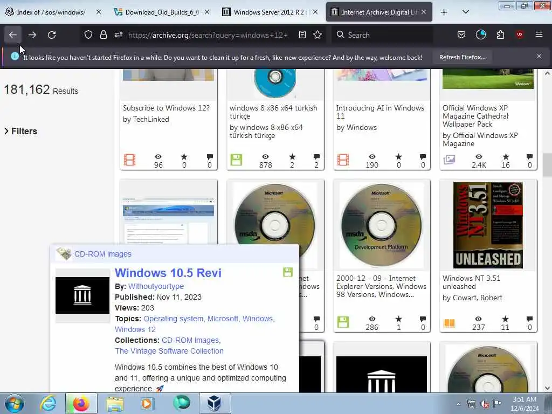Screen dimensions: 552x414
Task: Launch Internet Explorer from taskbar
Action: click(48, 403)
